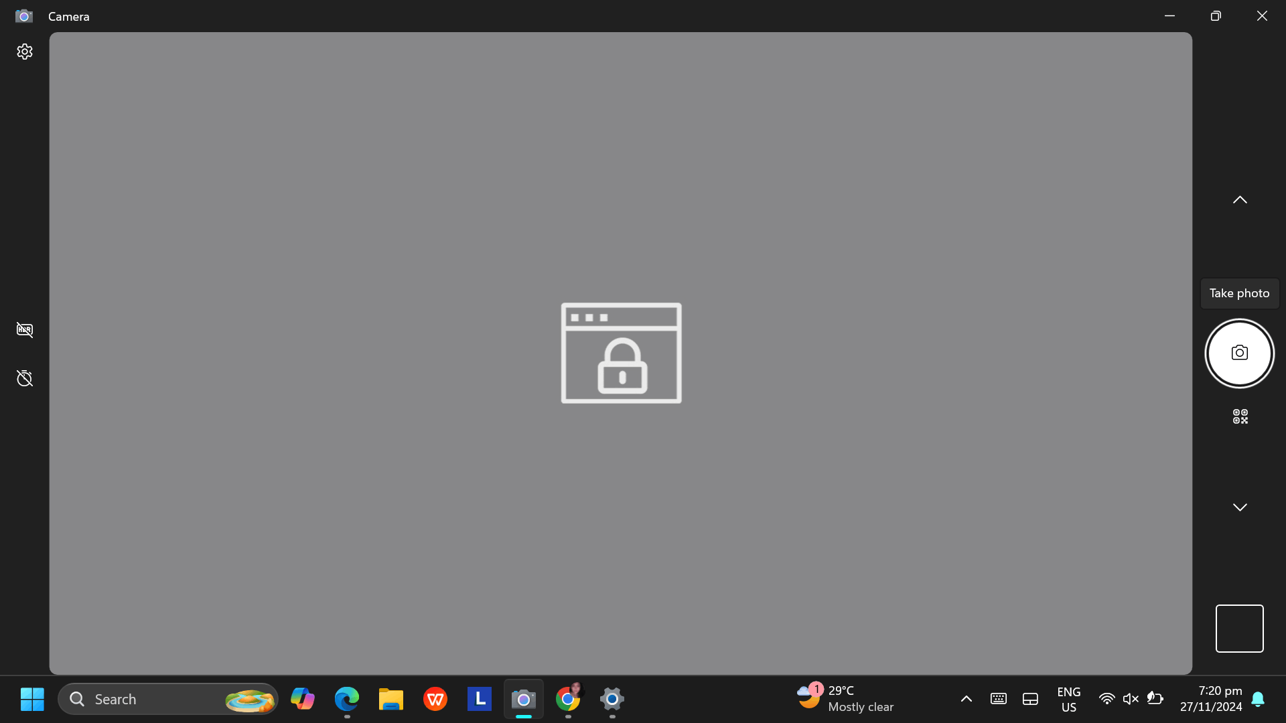Open the touch keyboard tray icon

pos(998,699)
